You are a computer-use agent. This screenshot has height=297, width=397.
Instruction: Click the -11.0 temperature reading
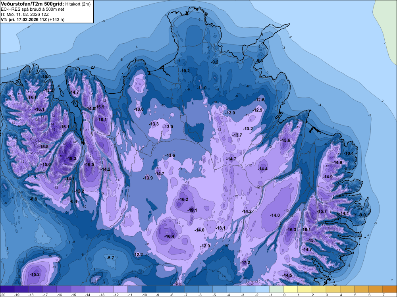tap(202, 88)
